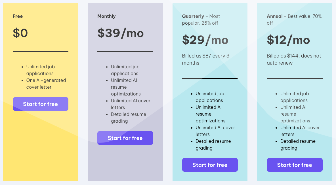Image resolution: width=336 pixels, height=185 pixels.
Task: Click Detailed resume grading under Monthly plan
Action: click(129, 118)
